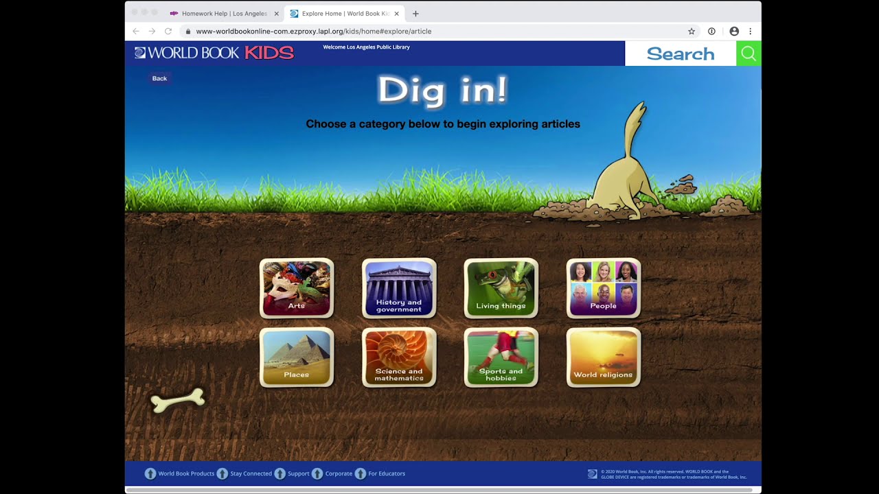Open the World Book Products footer link

(186, 473)
